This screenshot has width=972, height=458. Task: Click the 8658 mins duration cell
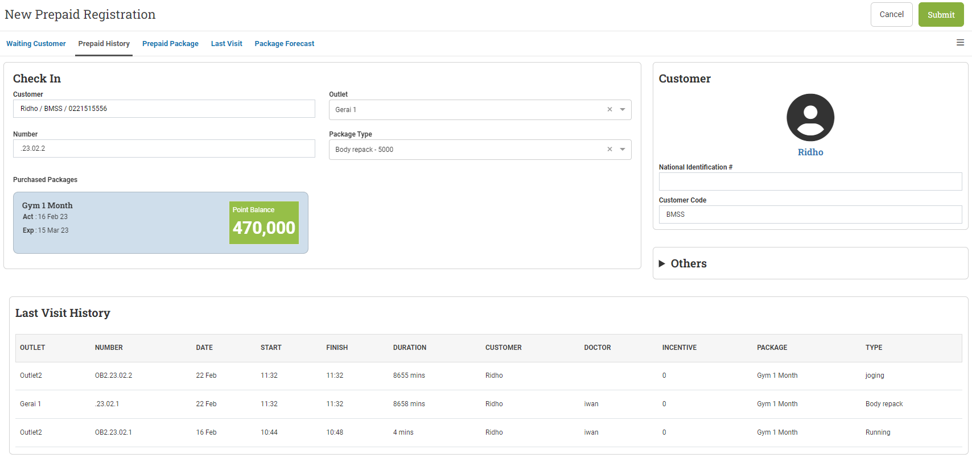[x=409, y=404]
